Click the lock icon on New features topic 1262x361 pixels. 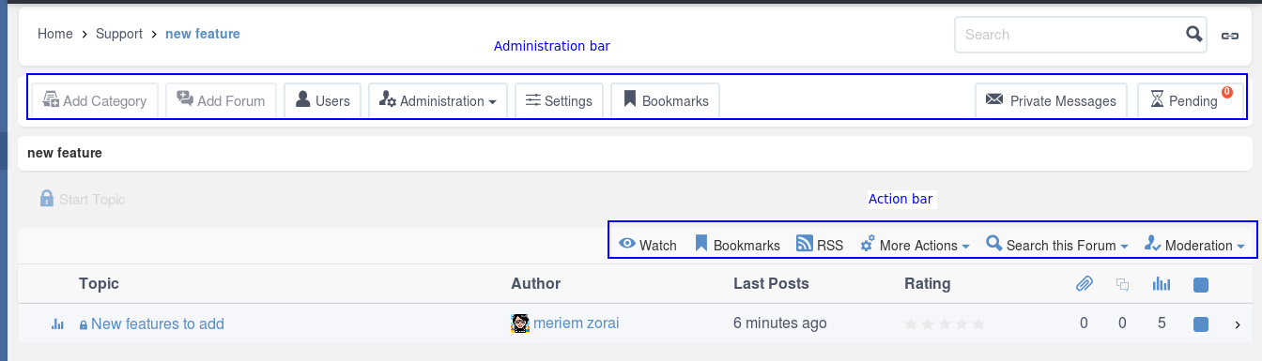[84, 324]
